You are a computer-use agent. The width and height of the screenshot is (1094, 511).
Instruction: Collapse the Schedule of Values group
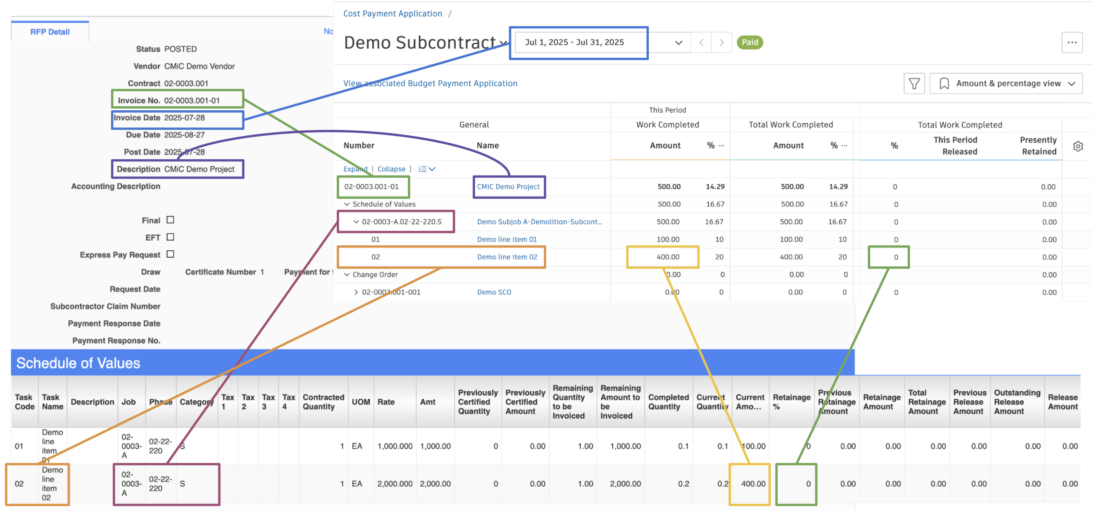coord(346,204)
